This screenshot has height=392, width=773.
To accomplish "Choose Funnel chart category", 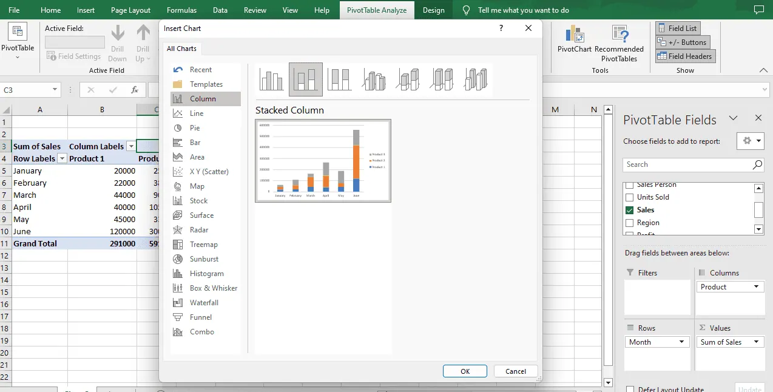I will pos(206,317).
